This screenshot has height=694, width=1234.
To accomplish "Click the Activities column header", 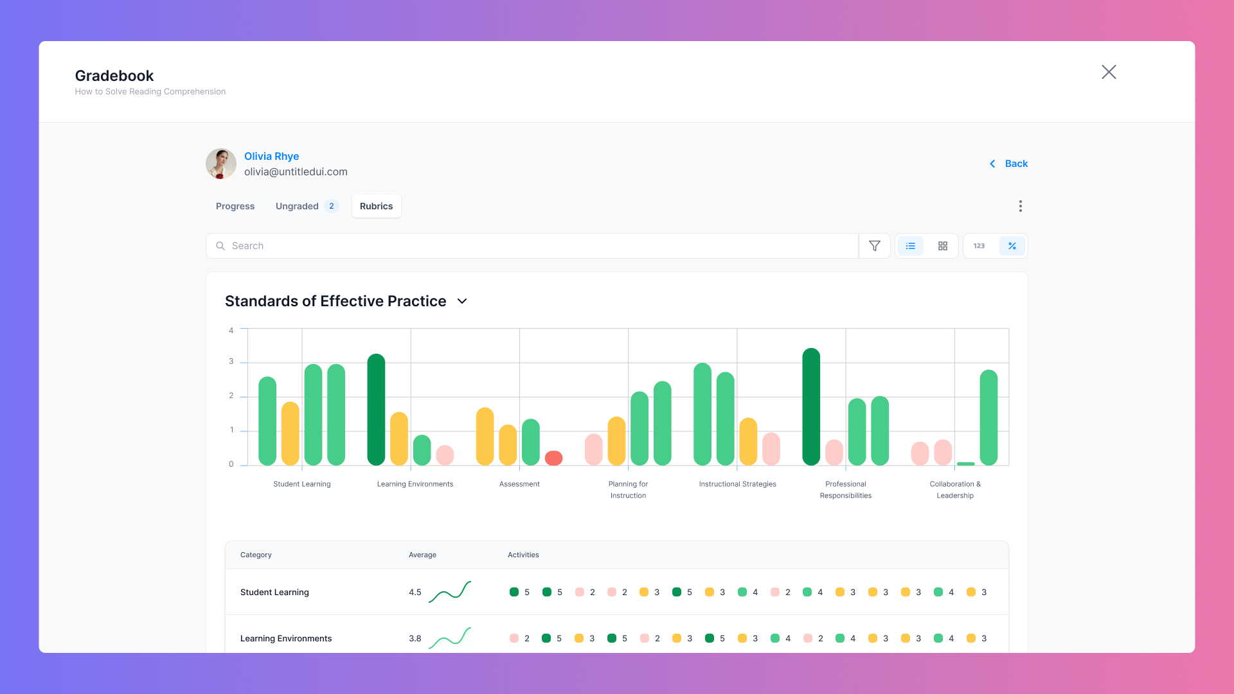I will click(523, 555).
